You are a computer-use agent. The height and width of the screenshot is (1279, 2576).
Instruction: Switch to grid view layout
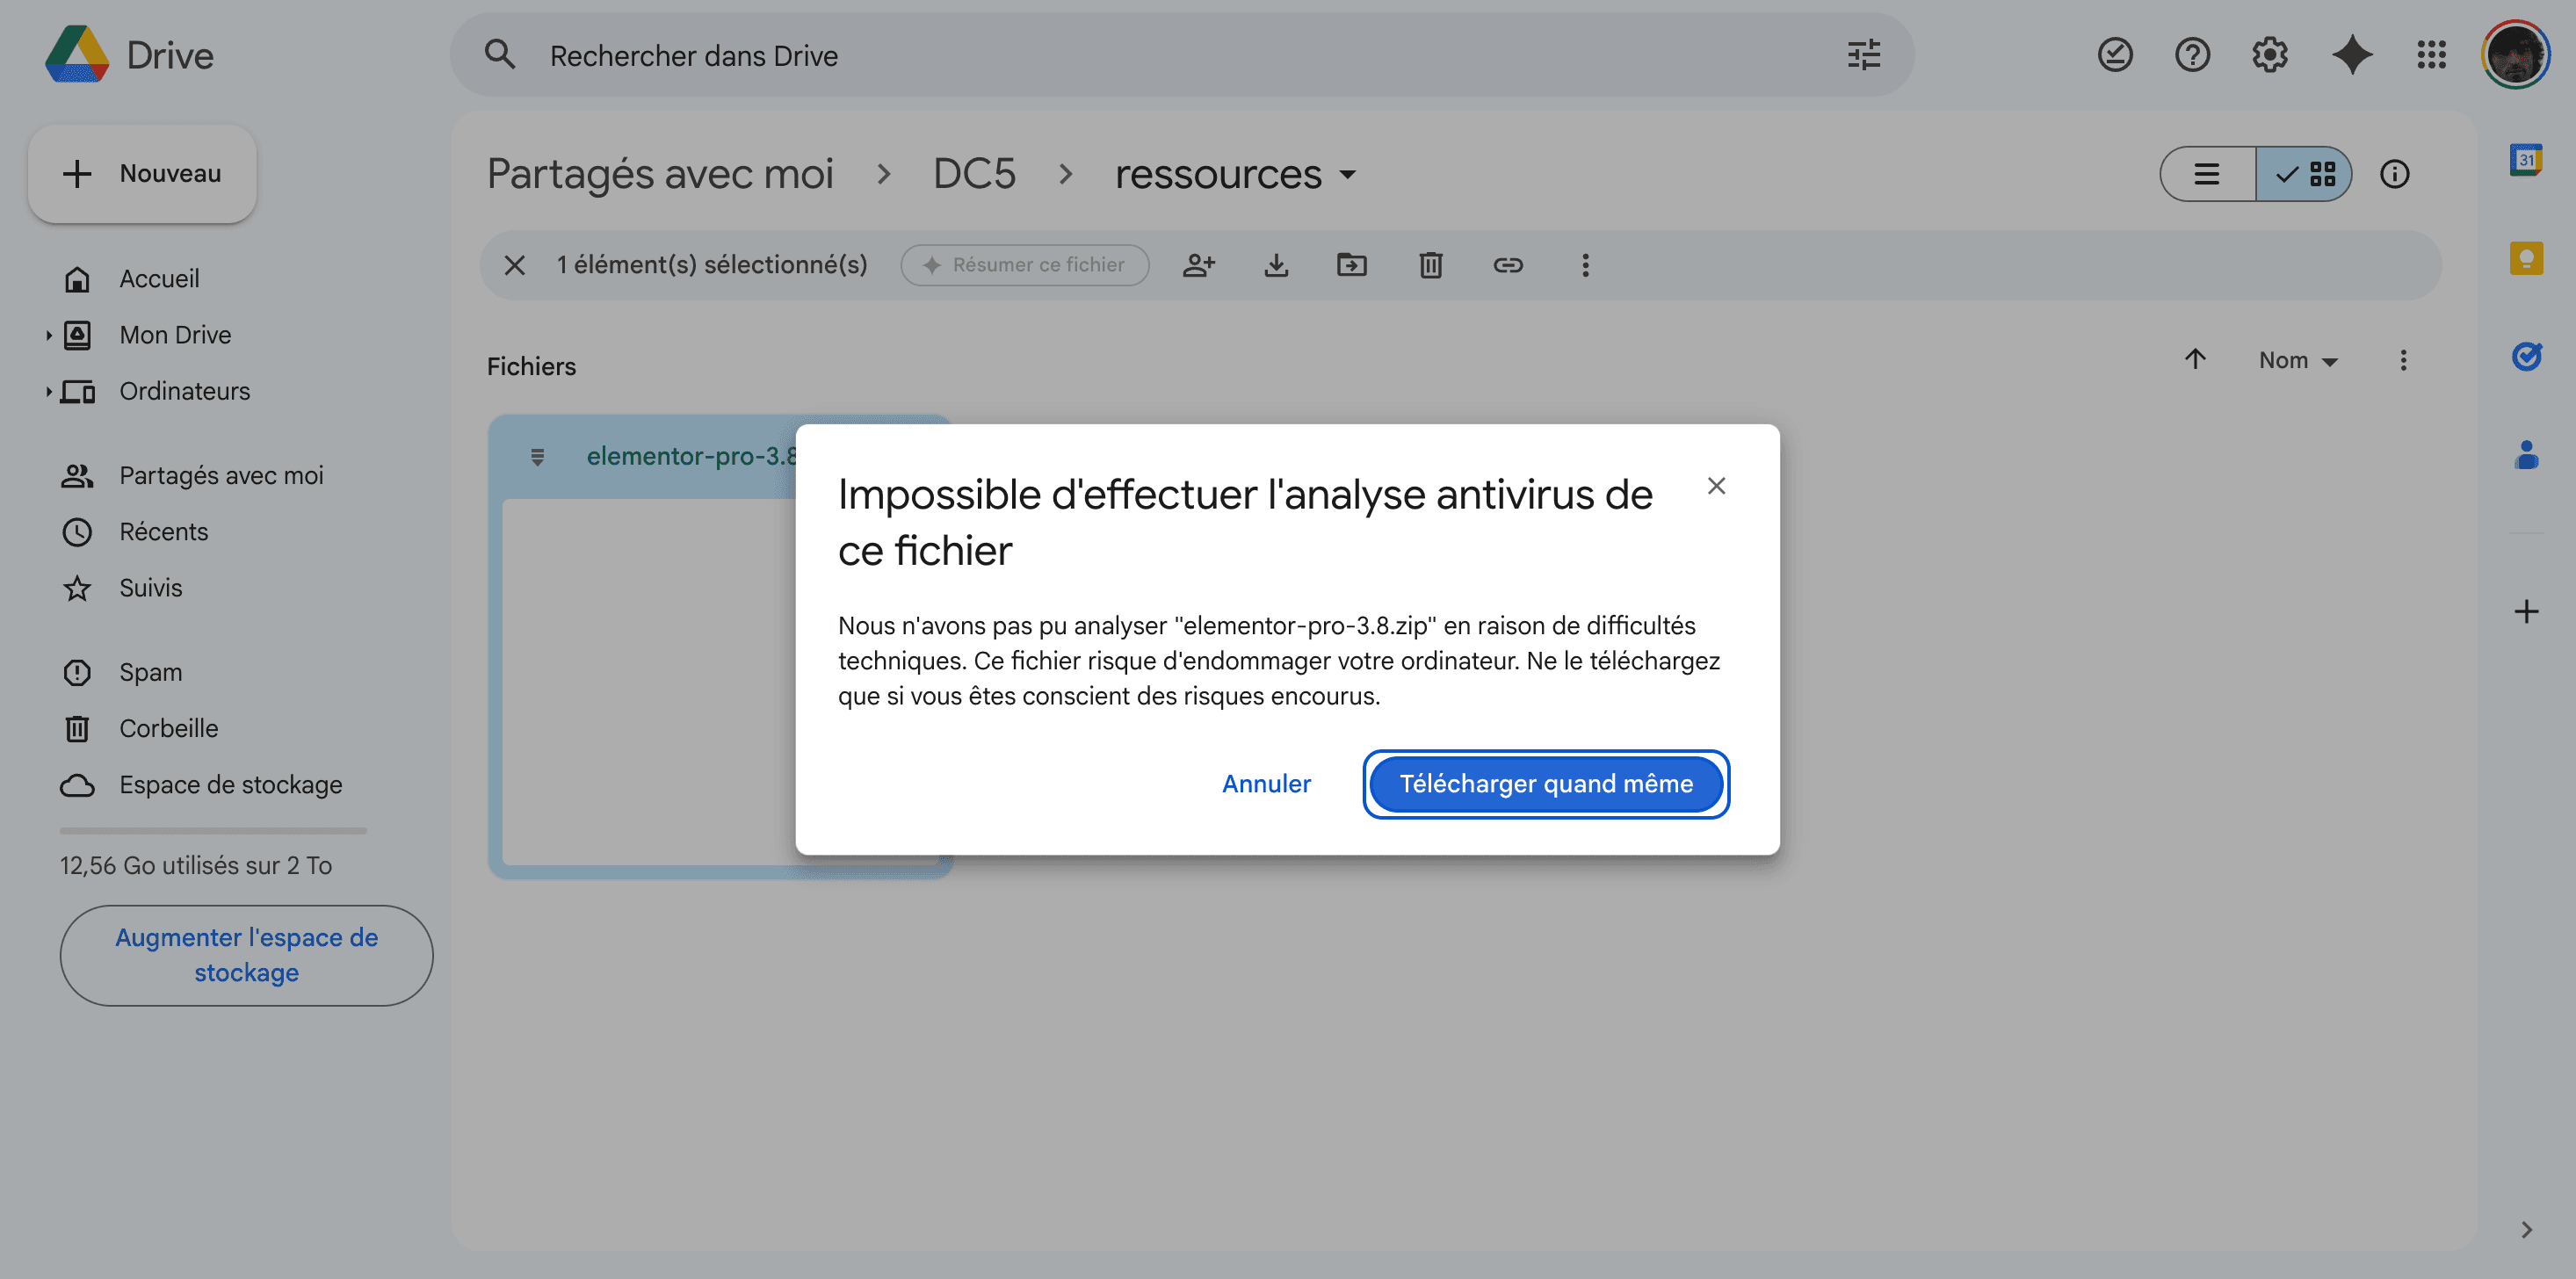click(2304, 174)
